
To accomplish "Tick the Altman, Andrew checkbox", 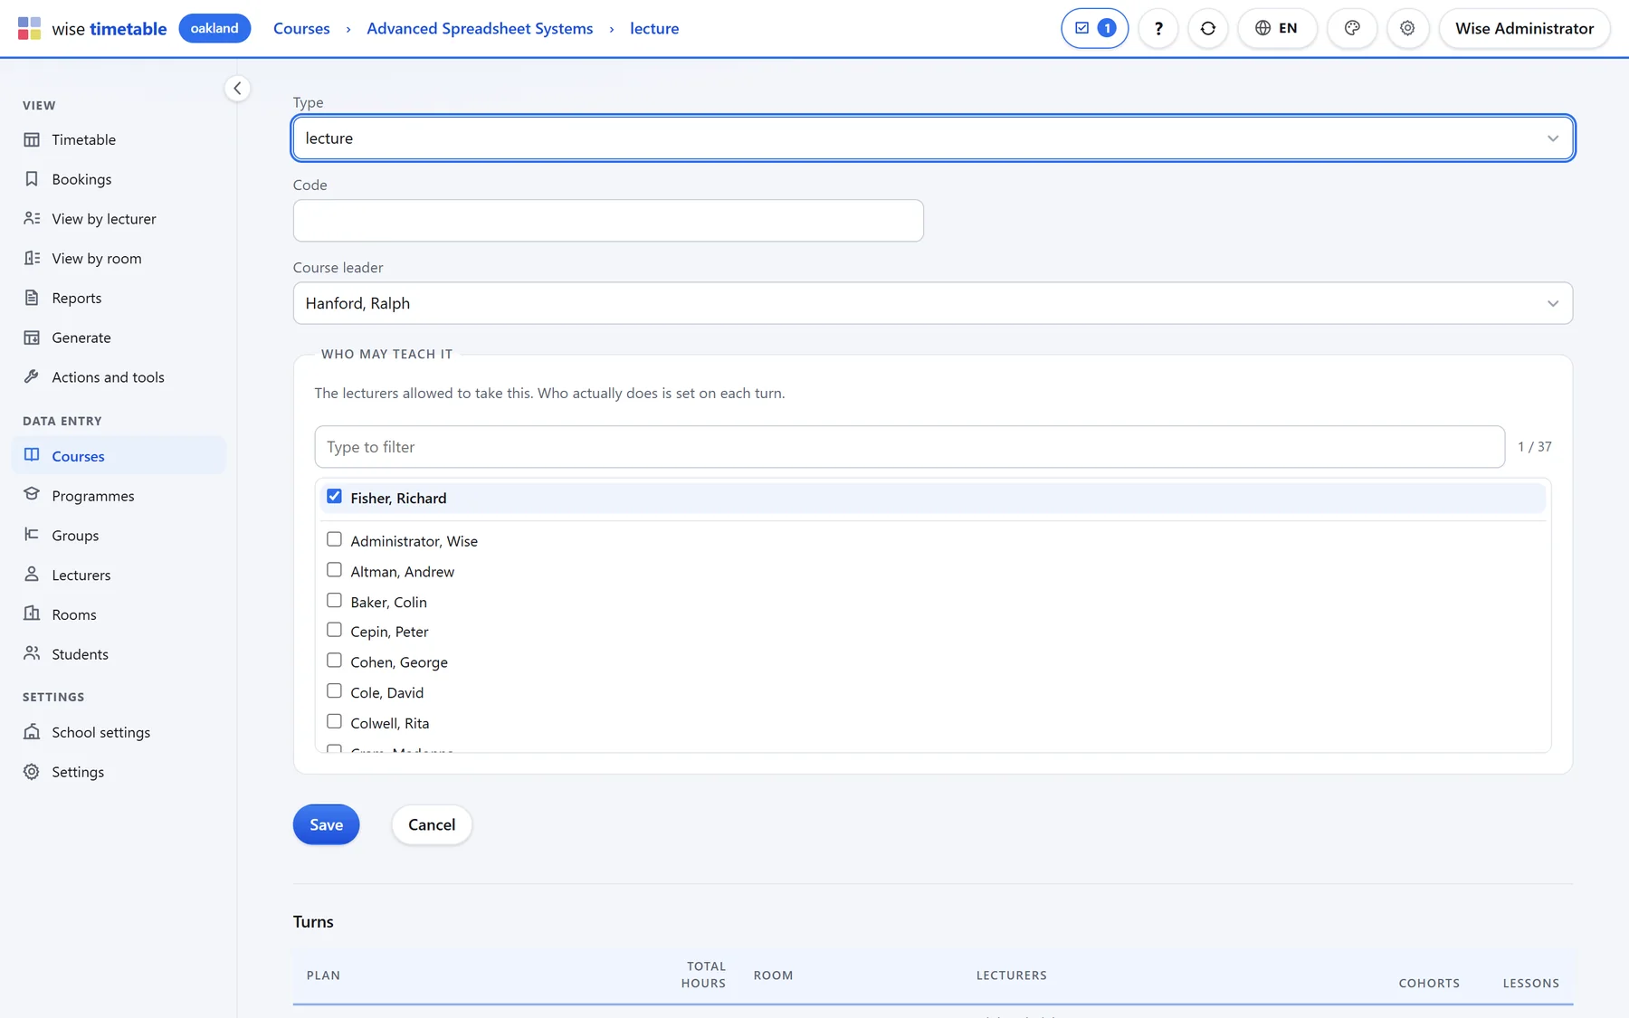I will pyautogui.click(x=334, y=570).
